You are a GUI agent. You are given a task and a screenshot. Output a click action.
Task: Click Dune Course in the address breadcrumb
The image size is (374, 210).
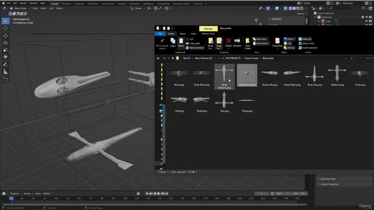pyautogui.click(x=252, y=58)
